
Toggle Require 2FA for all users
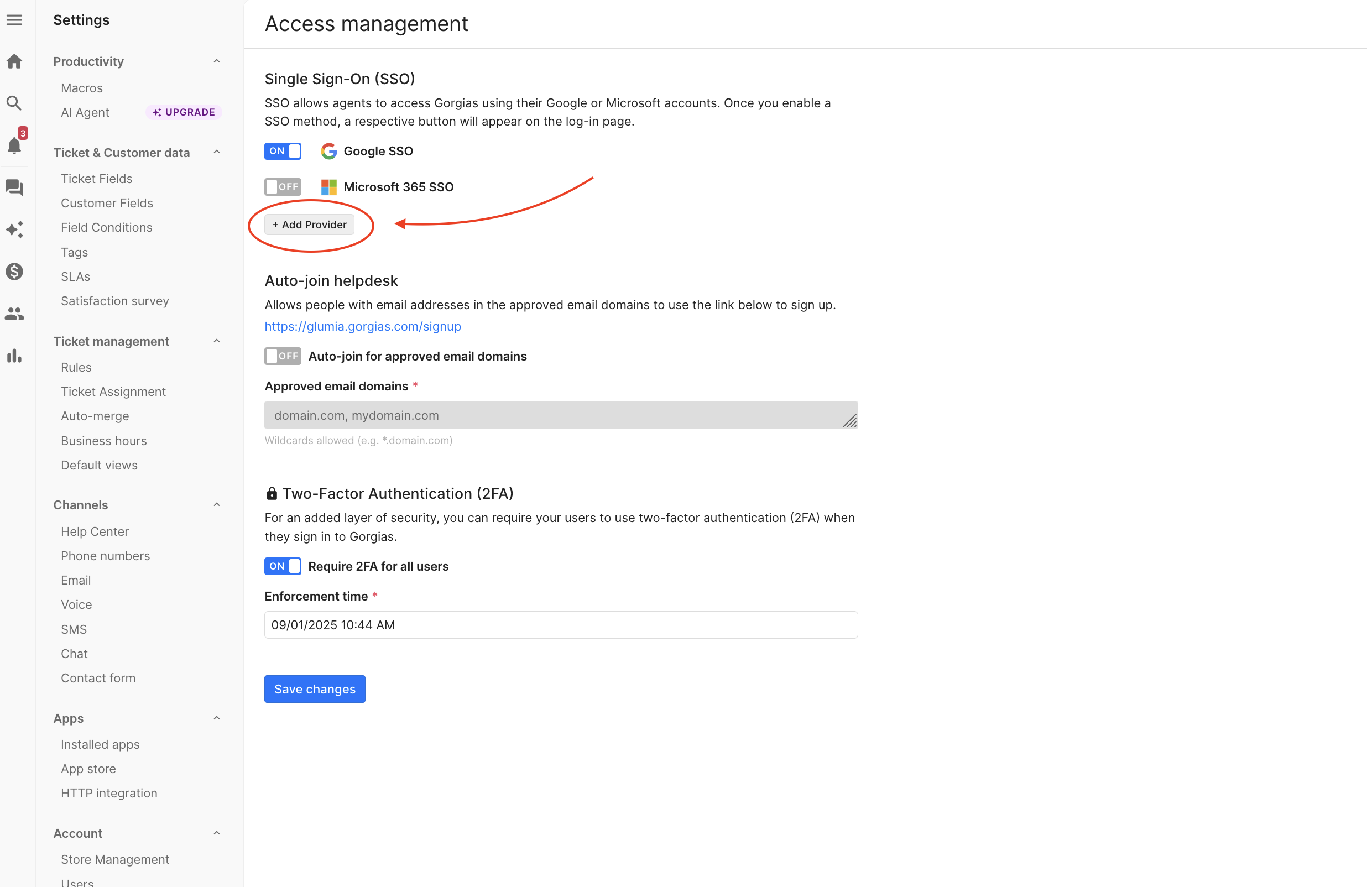point(283,566)
